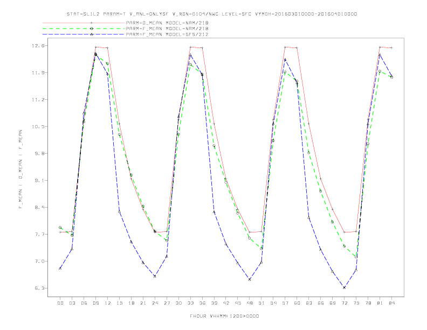The width and height of the screenshot is (427, 330).
Task: Click the x-axis tick label 36
Action: tap(202, 303)
